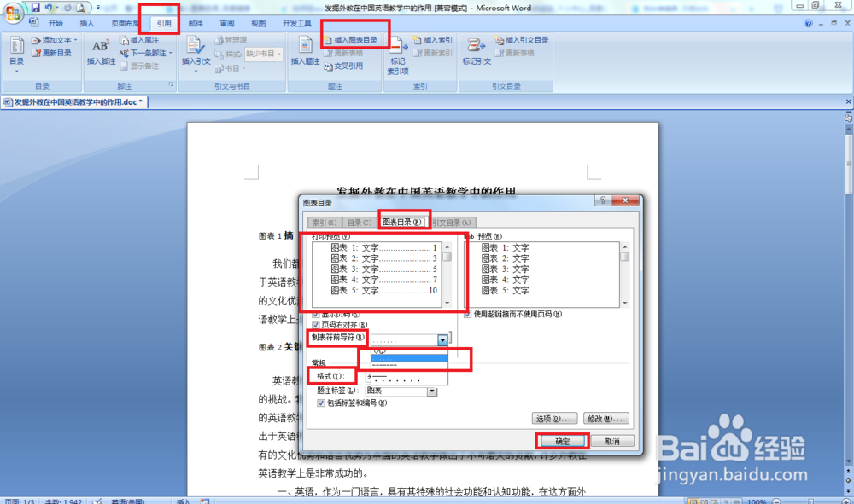
Task: Click 更新目录 to update contents
Action: [x=52, y=53]
